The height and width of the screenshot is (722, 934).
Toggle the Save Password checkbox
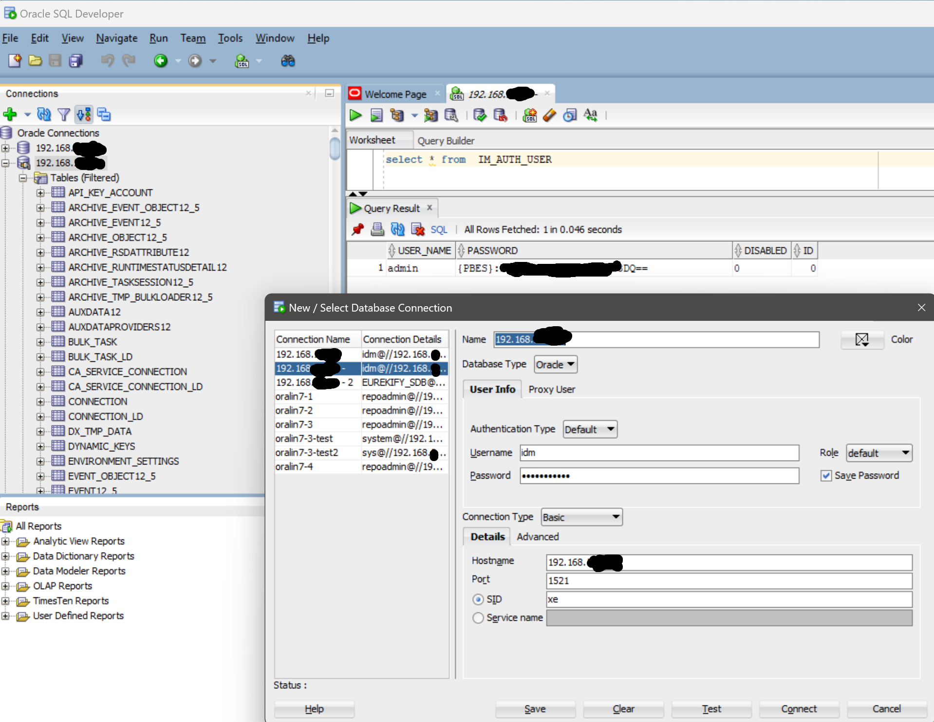[826, 476]
